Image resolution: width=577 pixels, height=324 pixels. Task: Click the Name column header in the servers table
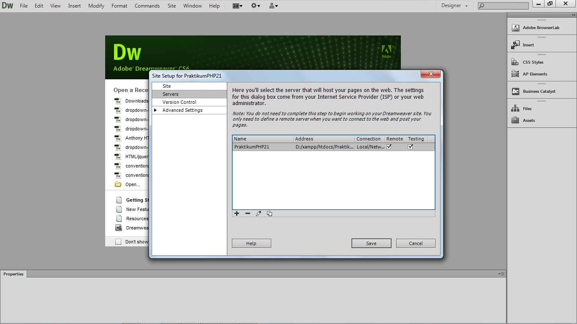click(263, 139)
